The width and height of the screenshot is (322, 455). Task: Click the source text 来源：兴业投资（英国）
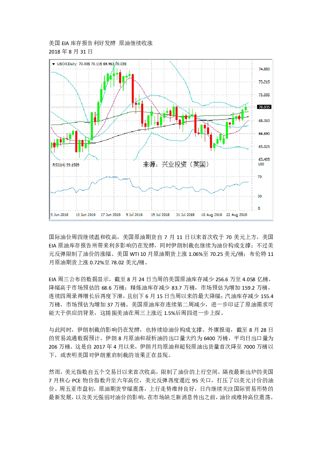[176, 164]
